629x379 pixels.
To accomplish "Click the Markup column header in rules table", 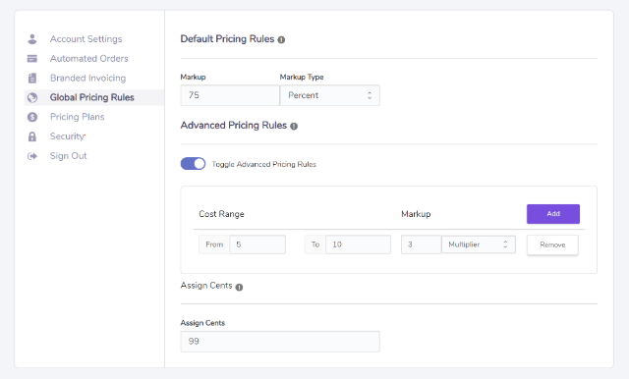I will (416, 214).
